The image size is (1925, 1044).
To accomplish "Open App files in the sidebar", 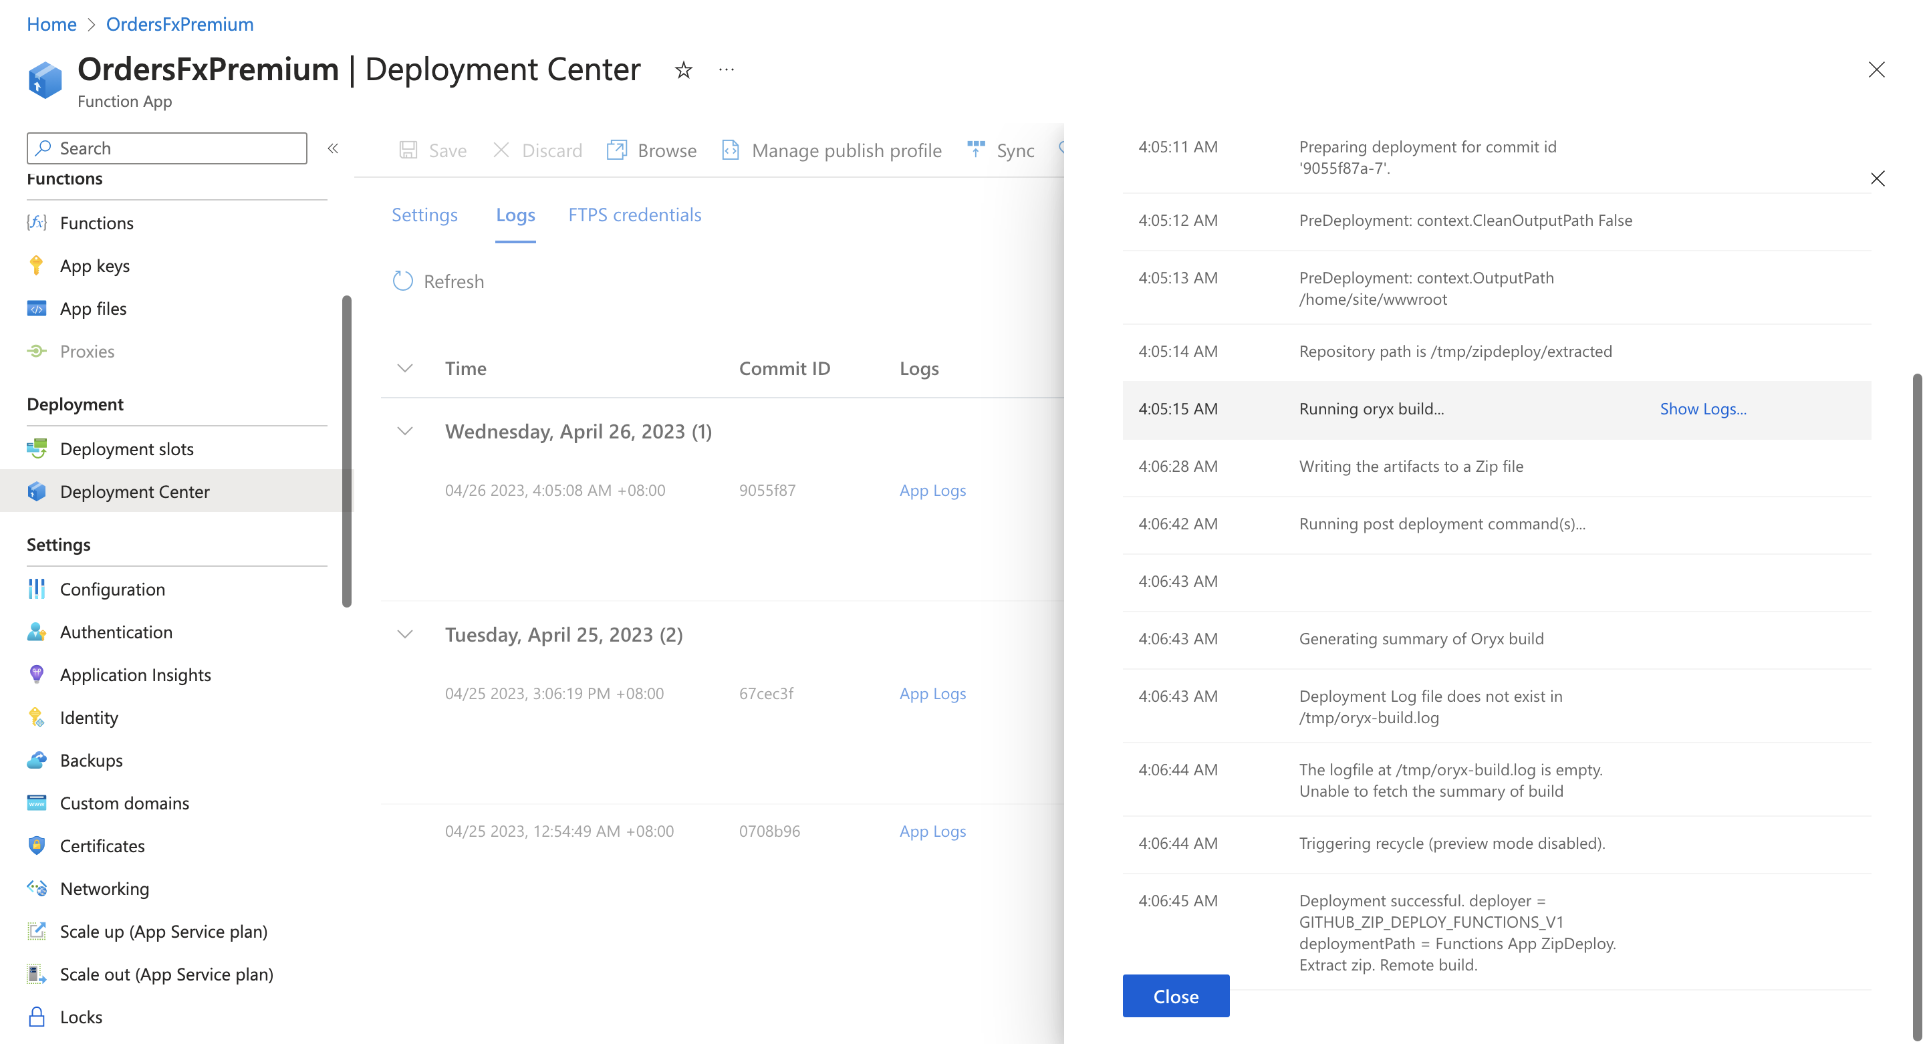I will [x=93, y=308].
